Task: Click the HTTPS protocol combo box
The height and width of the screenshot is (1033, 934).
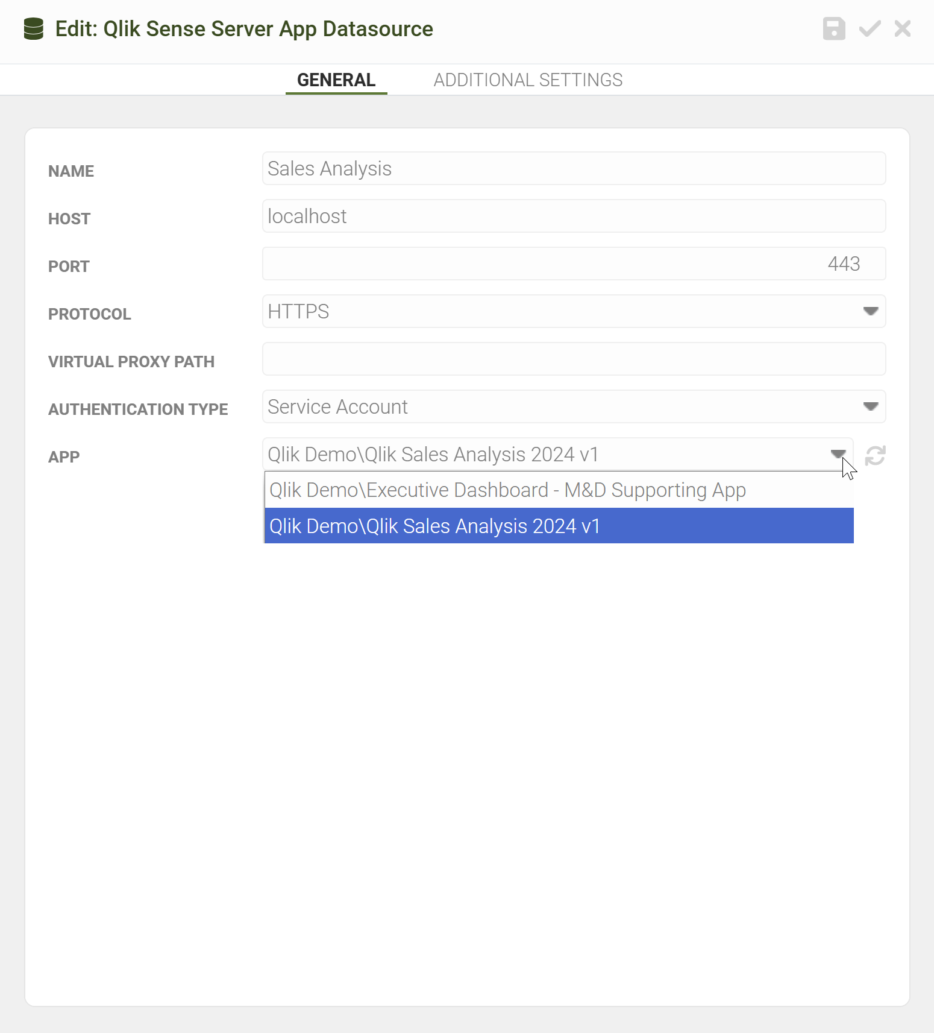Action: click(x=574, y=311)
